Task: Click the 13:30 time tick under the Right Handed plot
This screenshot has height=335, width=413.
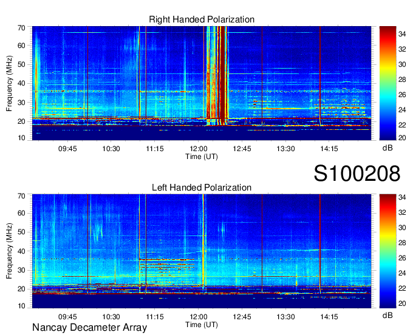Action: click(x=285, y=149)
